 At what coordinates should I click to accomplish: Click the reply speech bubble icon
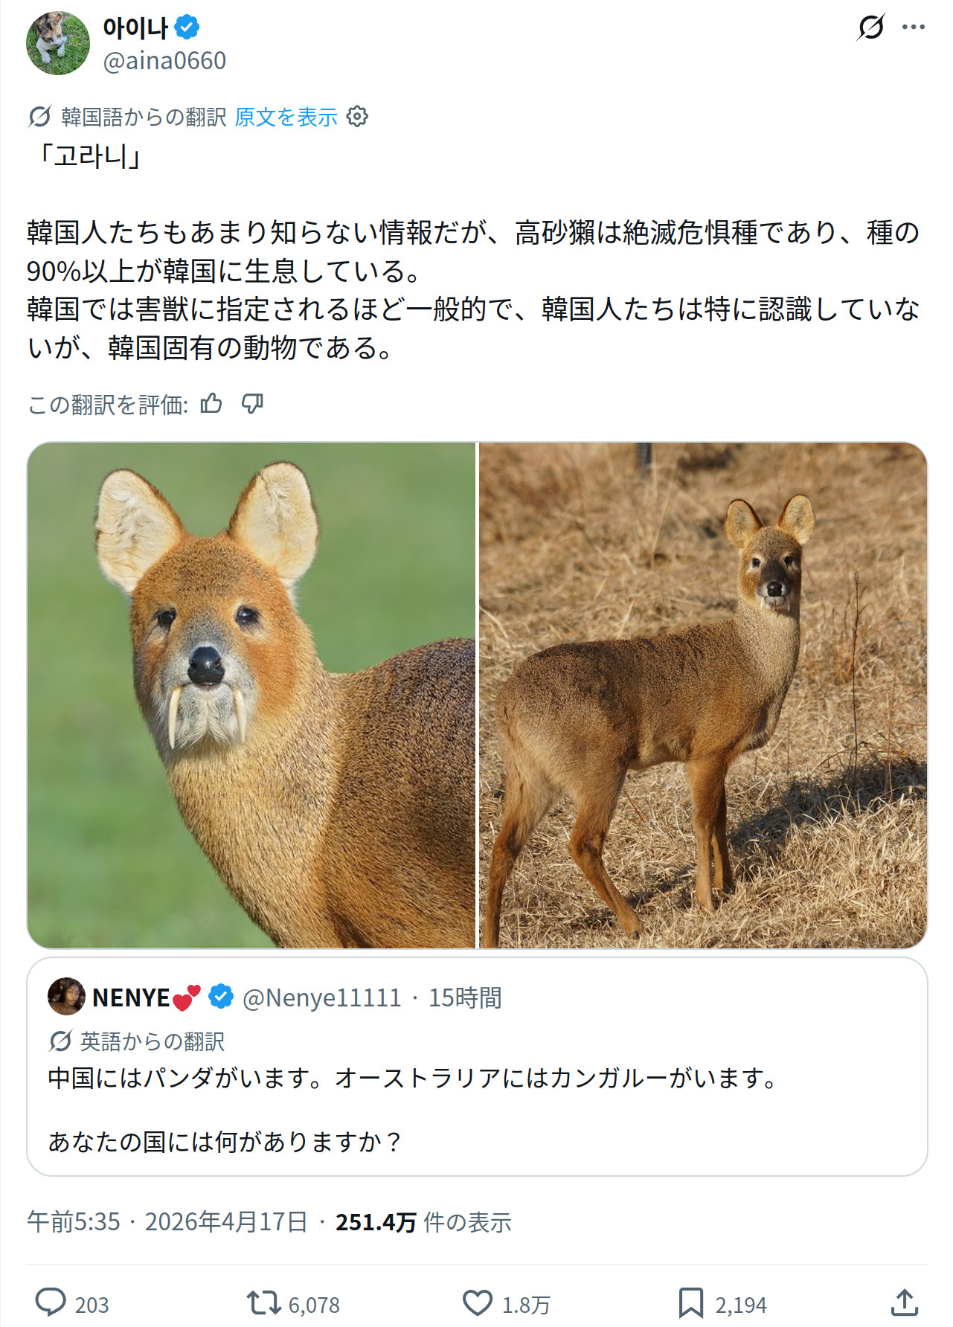[x=51, y=1303]
